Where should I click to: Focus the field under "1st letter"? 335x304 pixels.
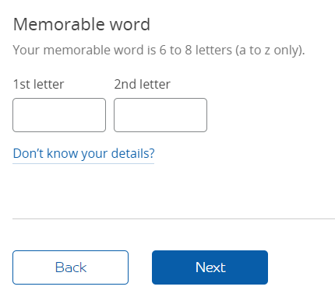pyautogui.click(x=59, y=115)
